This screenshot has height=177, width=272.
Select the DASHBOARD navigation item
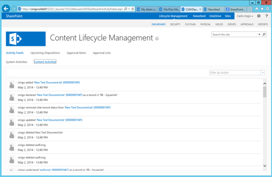click(158, 25)
